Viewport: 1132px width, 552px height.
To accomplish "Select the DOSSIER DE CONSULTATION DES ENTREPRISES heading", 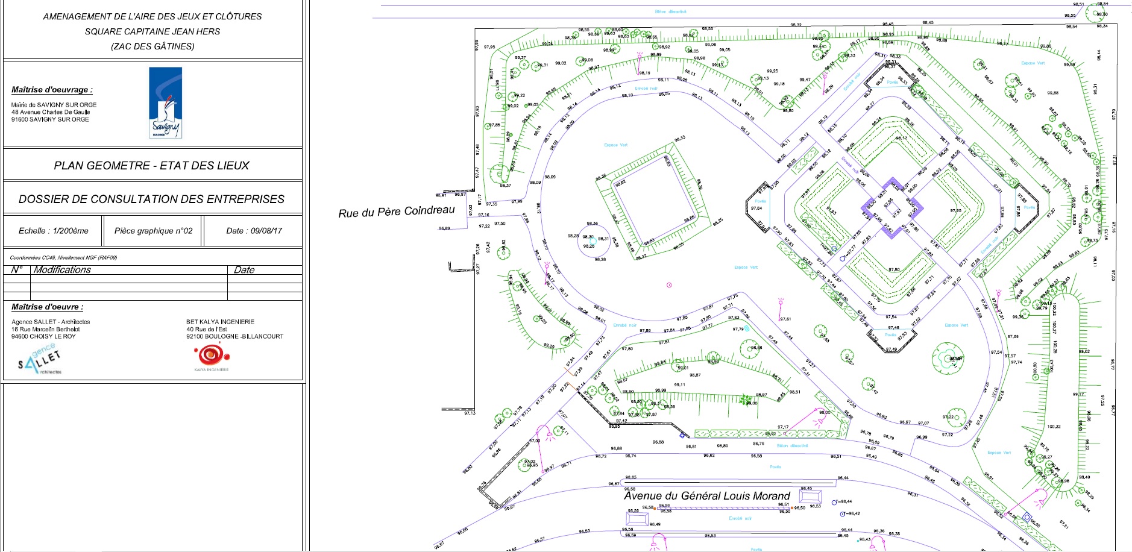I will 151,199.
